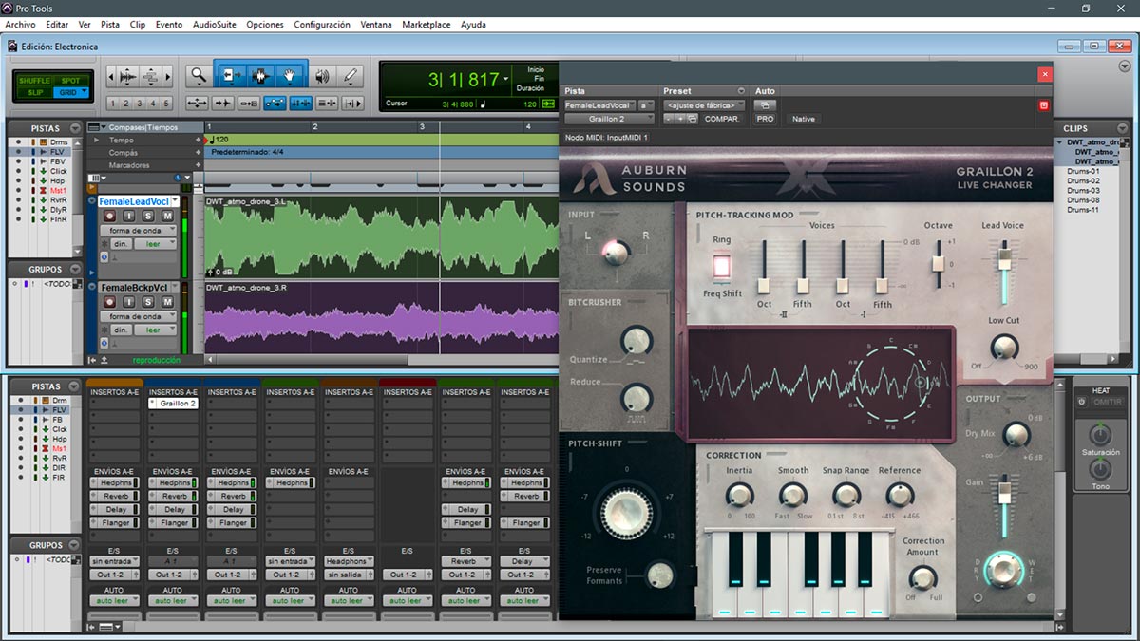The width and height of the screenshot is (1140, 641).
Task: Toggle the automation follows edit icon
Action: 275,103
